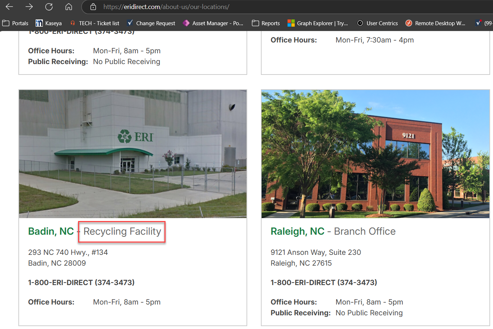Open the Portals bookmark folder
493x329 pixels.
click(15, 23)
